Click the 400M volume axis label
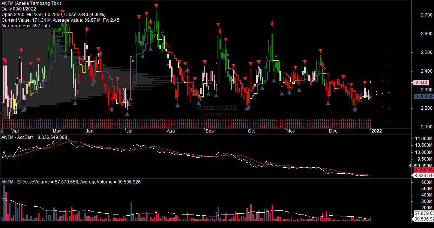This screenshot has height=228, width=434. click(x=427, y=195)
